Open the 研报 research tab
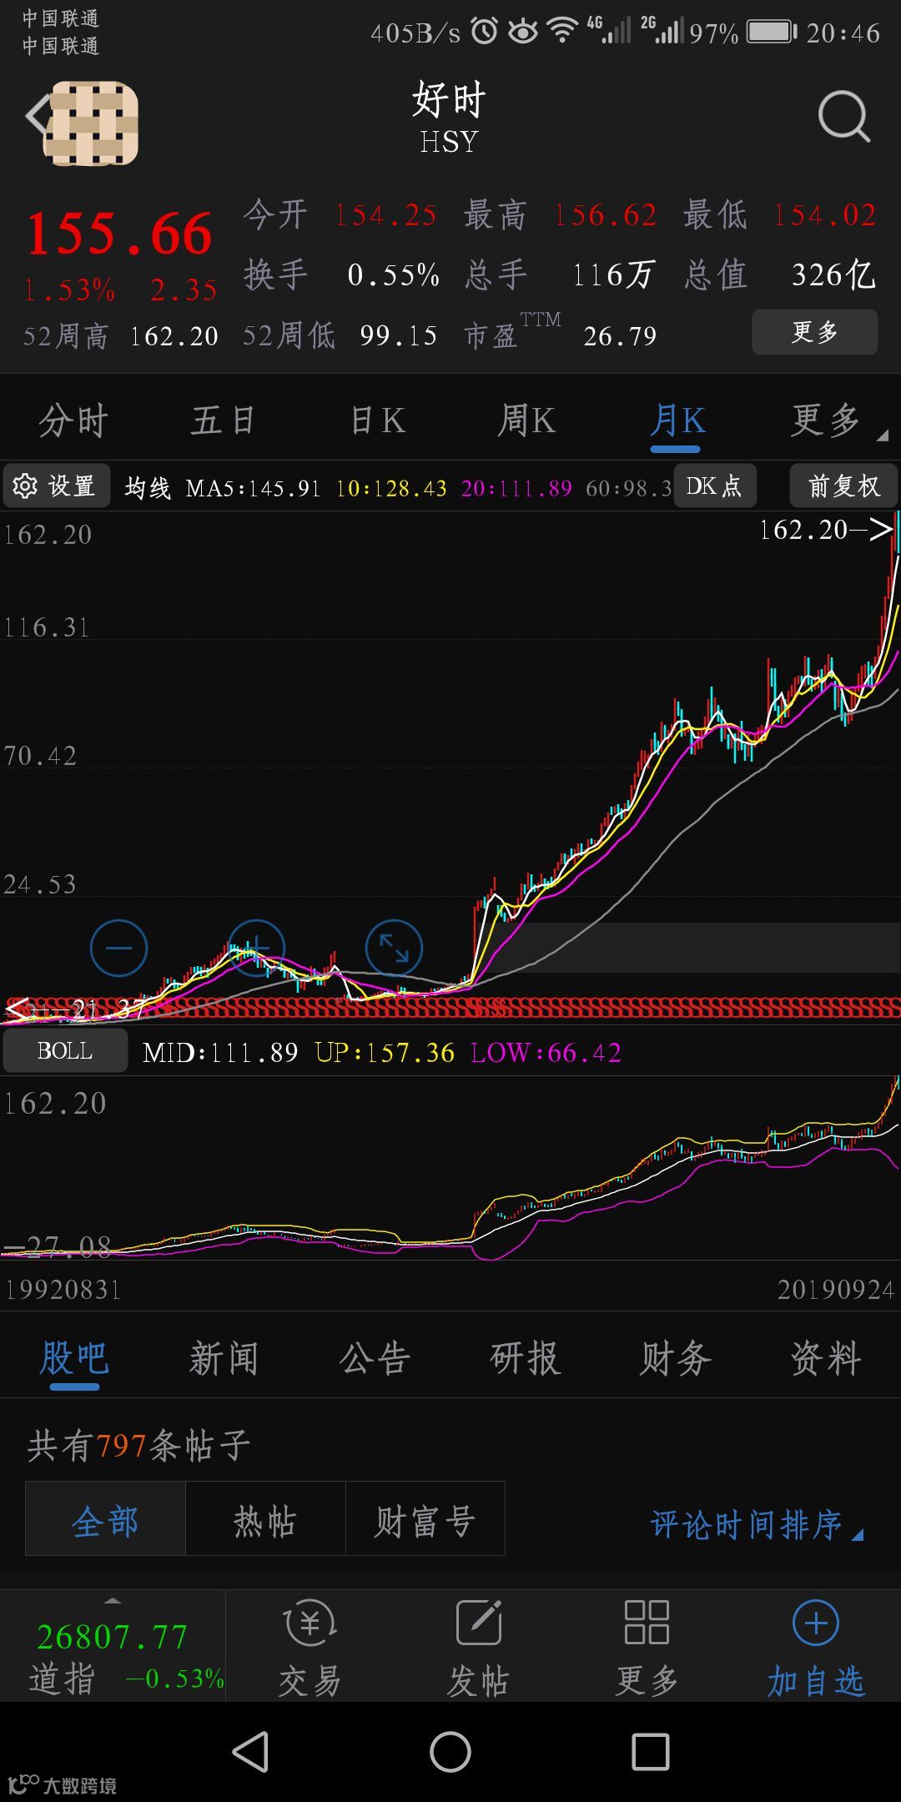The height and width of the screenshot is (1802, 901). pyautogui.click(x=525, y=1358)
